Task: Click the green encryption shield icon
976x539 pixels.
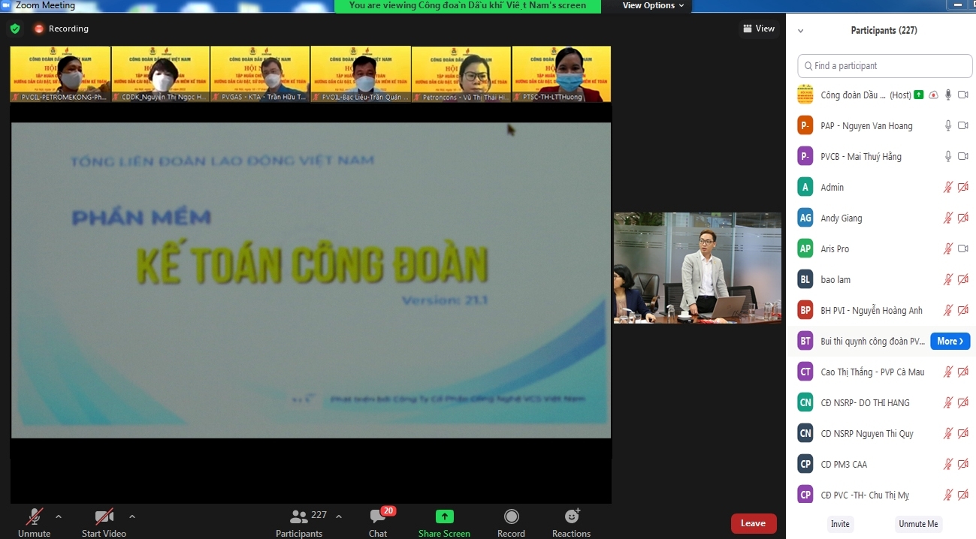Action: point(15,29)
